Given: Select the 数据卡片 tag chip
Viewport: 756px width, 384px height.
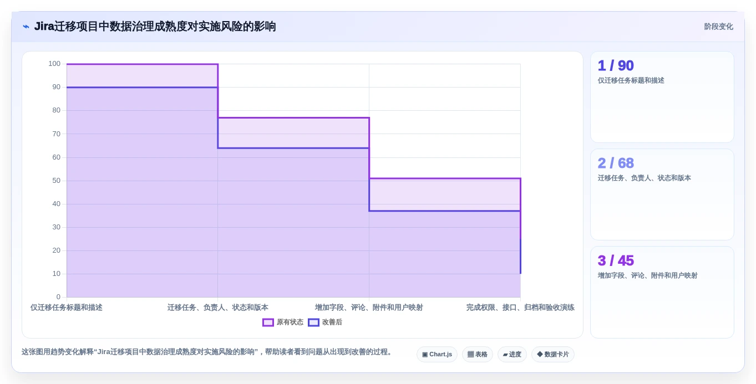Looking at the screenshot, I should (553, 355).
